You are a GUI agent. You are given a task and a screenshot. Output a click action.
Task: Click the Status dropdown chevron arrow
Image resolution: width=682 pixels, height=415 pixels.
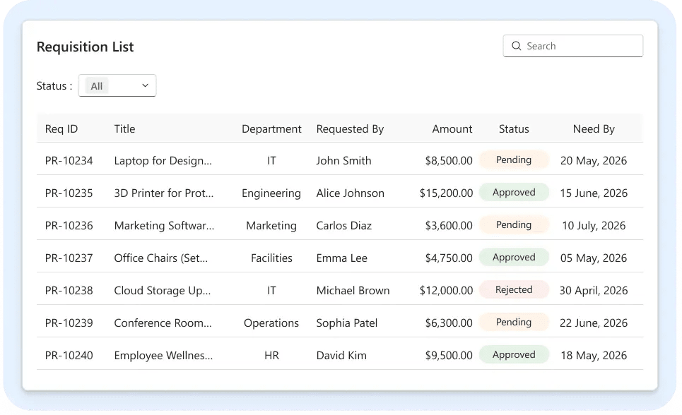(x=146, y=85)
